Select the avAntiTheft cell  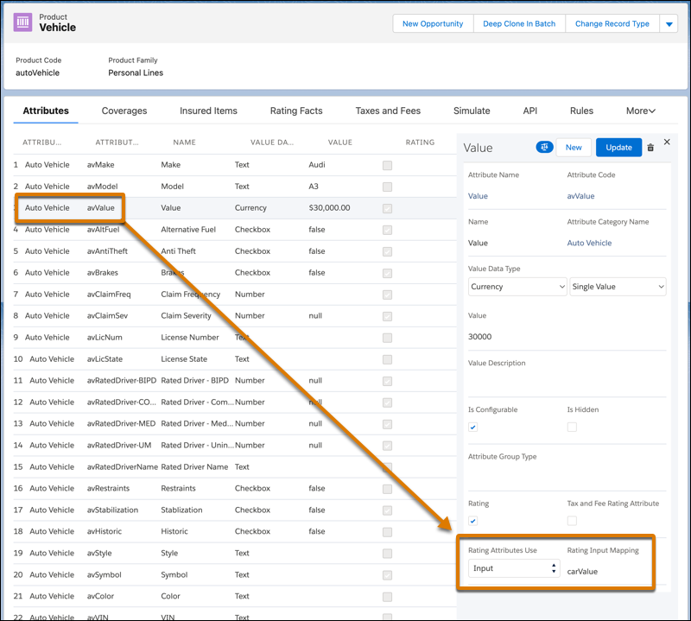pyautogui.click(x=107, y=251)
